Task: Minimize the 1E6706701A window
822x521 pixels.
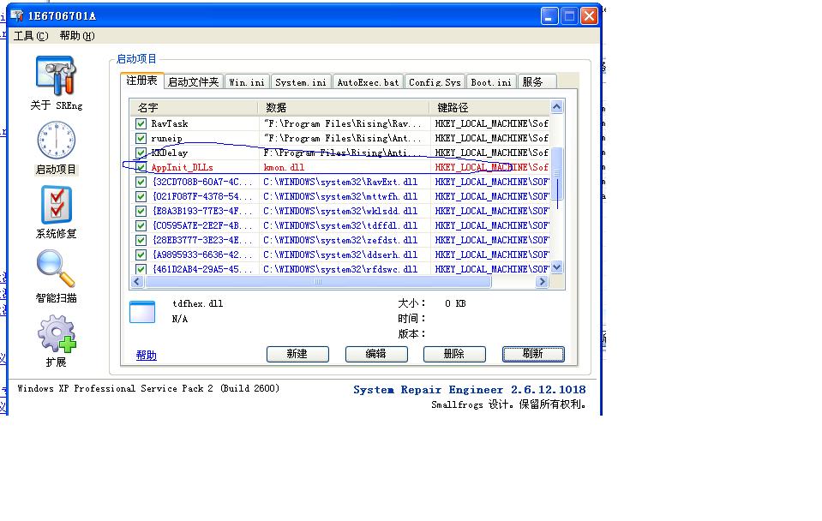Action: 549,16
